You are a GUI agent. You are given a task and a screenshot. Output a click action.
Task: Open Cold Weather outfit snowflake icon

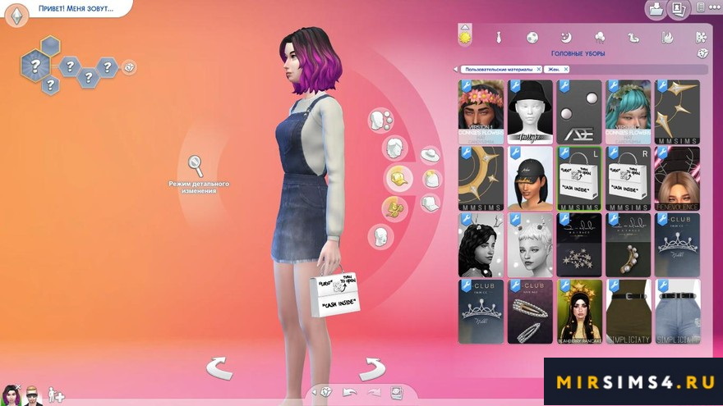[701, 37]
